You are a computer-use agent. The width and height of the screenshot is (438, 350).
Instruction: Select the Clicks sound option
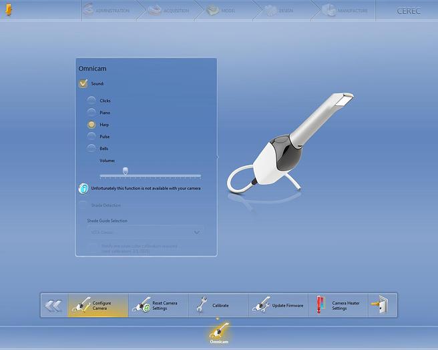(91, 101)
